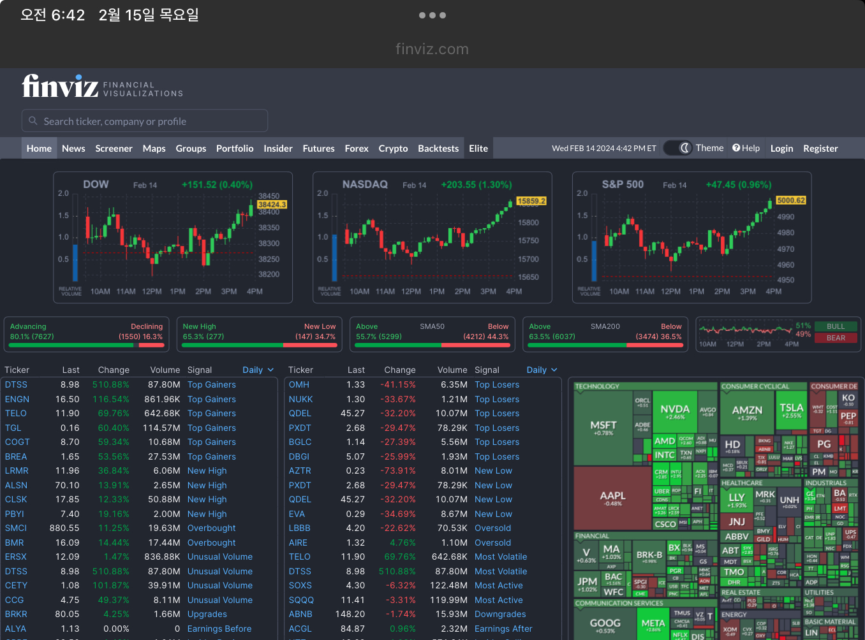Click the Login link

781,148
